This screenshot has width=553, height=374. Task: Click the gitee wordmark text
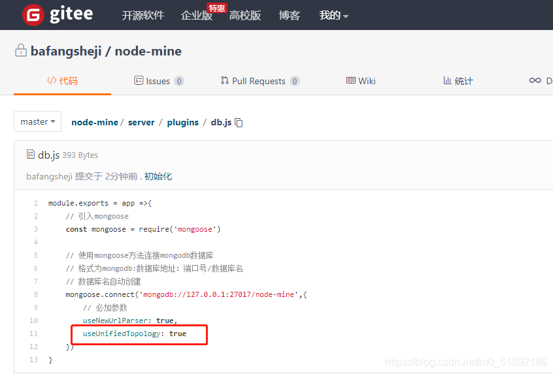pyautogui.click(x=71, y=15)
